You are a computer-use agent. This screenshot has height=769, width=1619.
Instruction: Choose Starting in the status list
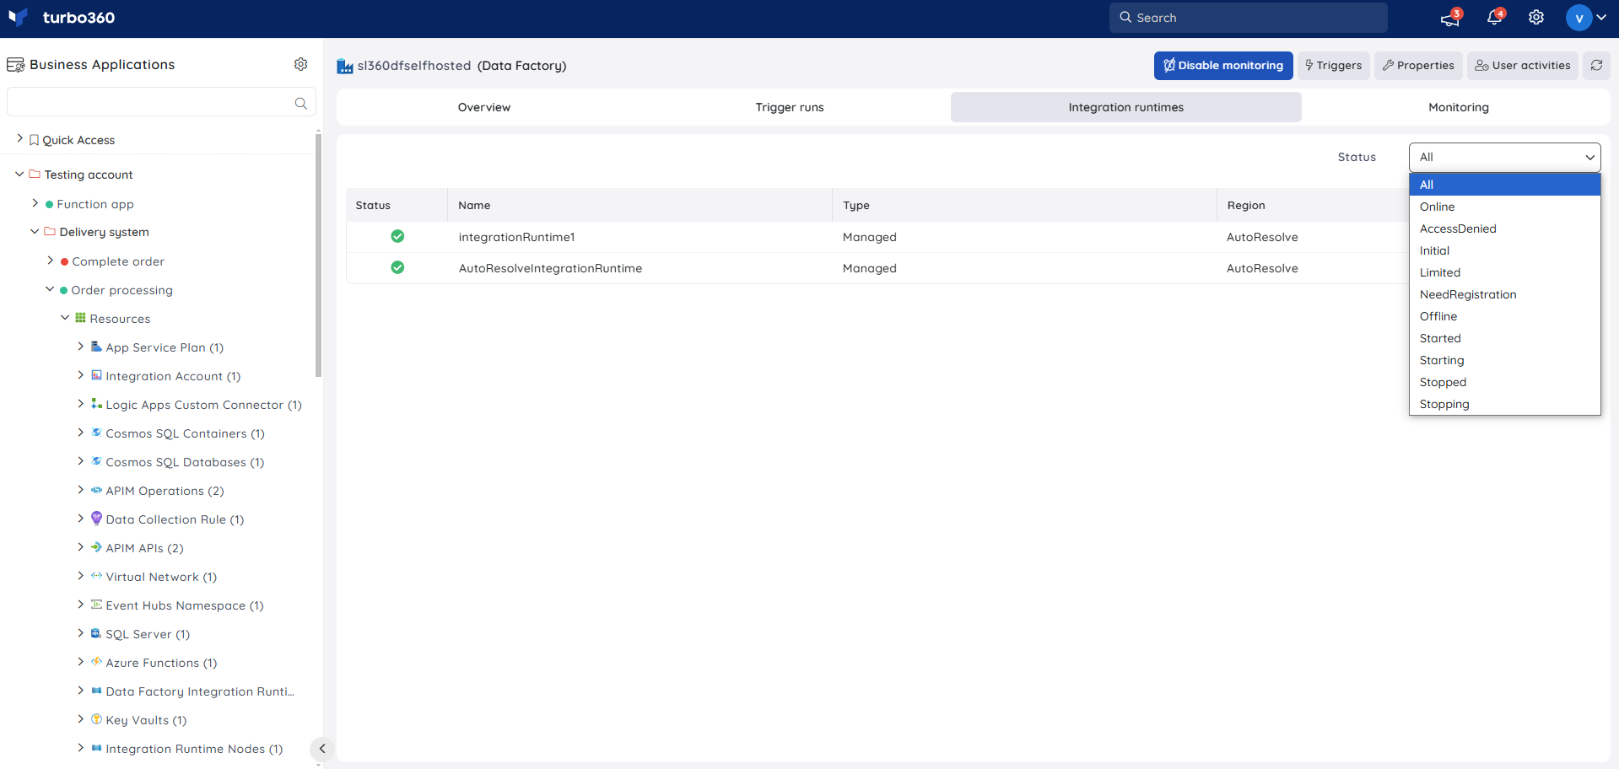coord(1504,360)
